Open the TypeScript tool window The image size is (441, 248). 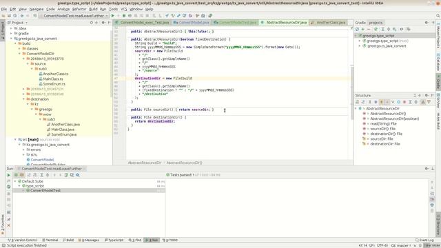click(x=114, y=240)
